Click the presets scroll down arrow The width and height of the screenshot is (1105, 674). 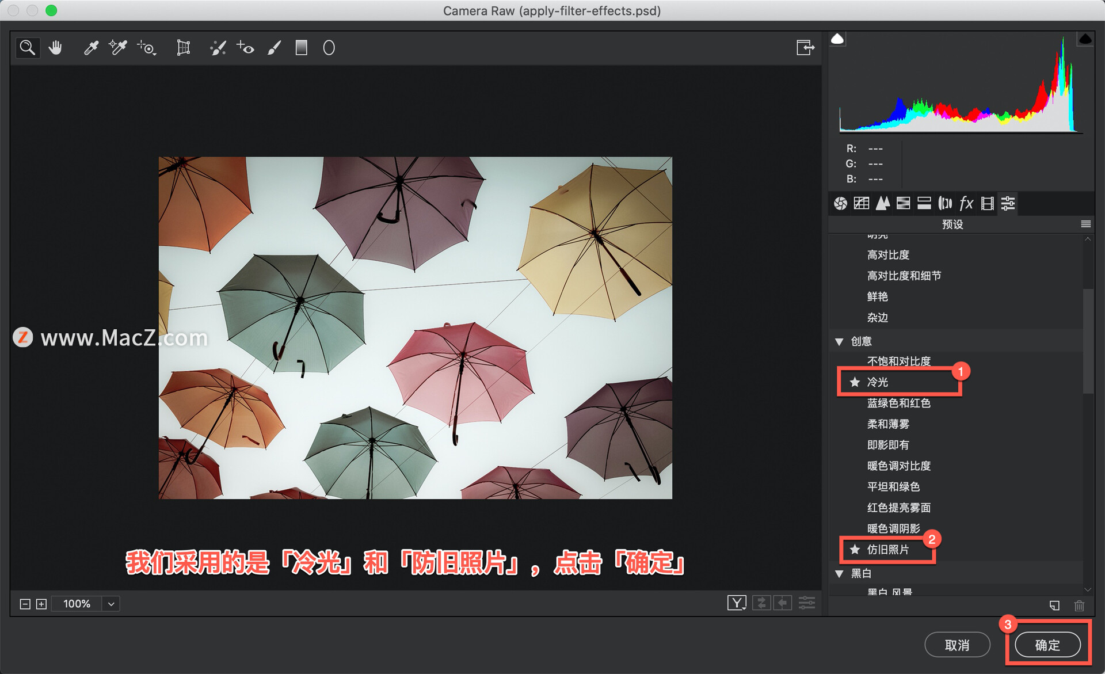1088,589
